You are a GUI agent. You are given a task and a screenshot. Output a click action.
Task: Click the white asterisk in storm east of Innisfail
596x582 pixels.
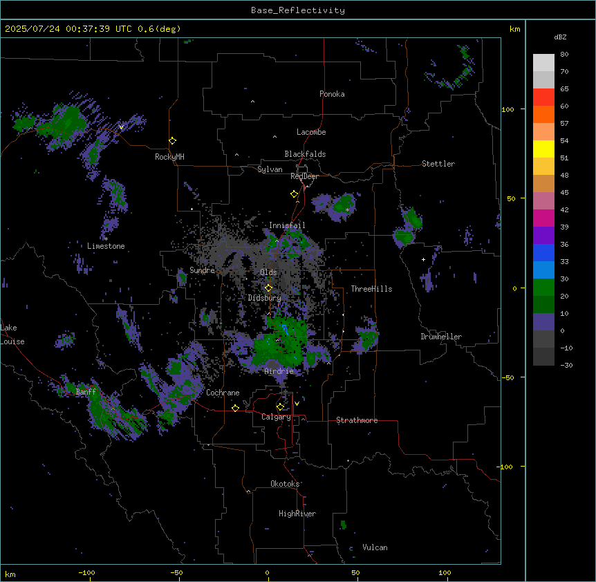click(x=347, y=210)
